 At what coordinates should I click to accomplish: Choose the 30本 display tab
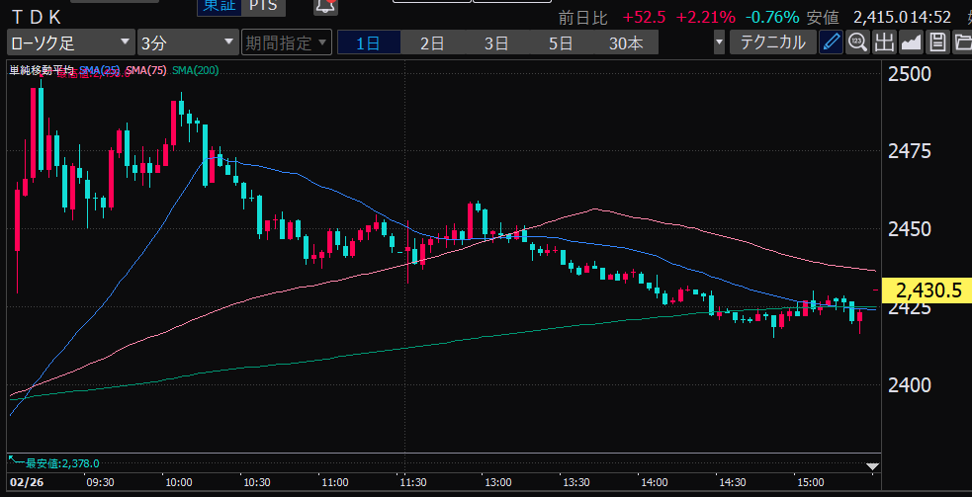coord(625,42)
